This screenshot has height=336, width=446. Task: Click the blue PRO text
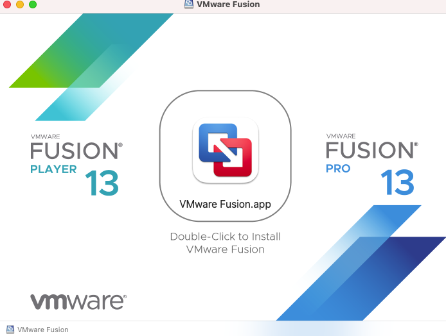[x=338, y=169]
